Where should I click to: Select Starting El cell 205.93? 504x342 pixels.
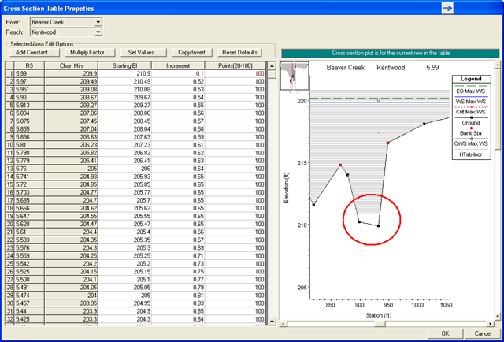pos(124,177)
